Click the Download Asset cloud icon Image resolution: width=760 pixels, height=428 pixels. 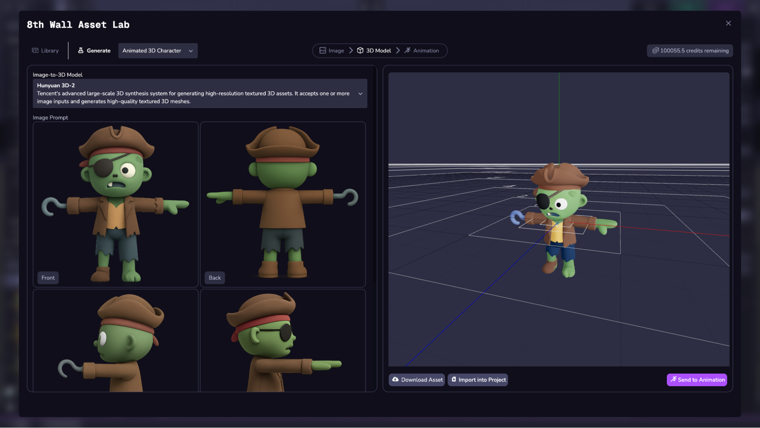395,380
